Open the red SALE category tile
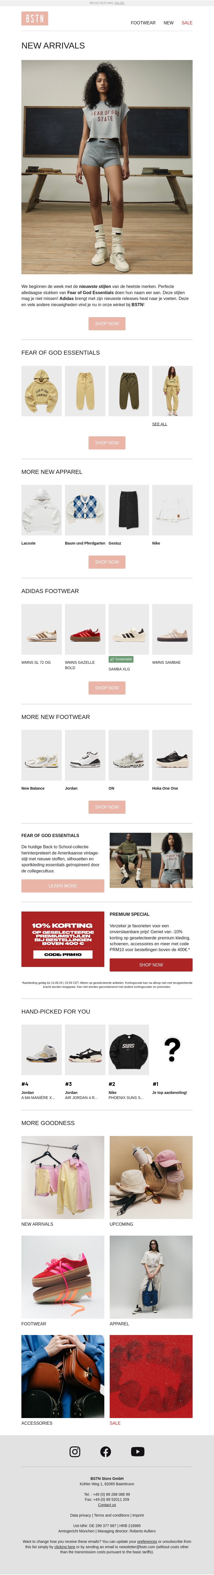The image size is (214, 1575). click(151, 1376)
